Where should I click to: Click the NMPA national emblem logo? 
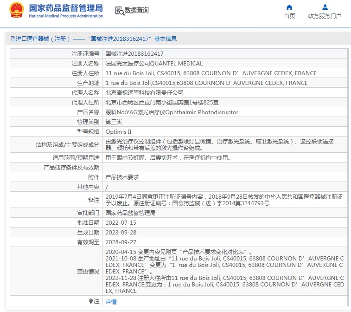[16, 10]
